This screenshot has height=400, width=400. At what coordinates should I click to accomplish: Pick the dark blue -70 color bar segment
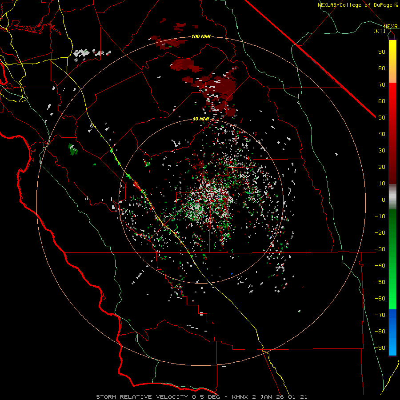click(392, 314)
